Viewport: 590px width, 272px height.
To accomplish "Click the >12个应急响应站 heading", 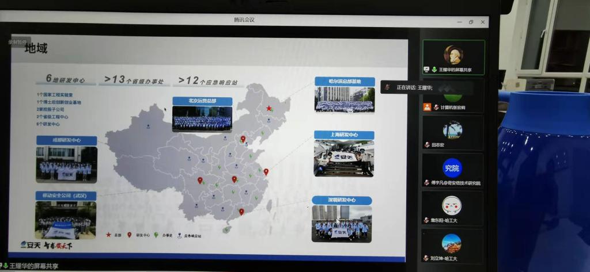I will coord(207,81).
